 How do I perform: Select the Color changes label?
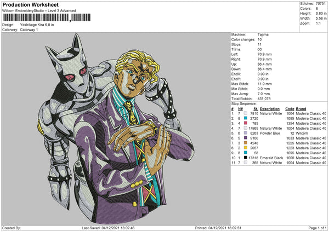click(243, 39)
